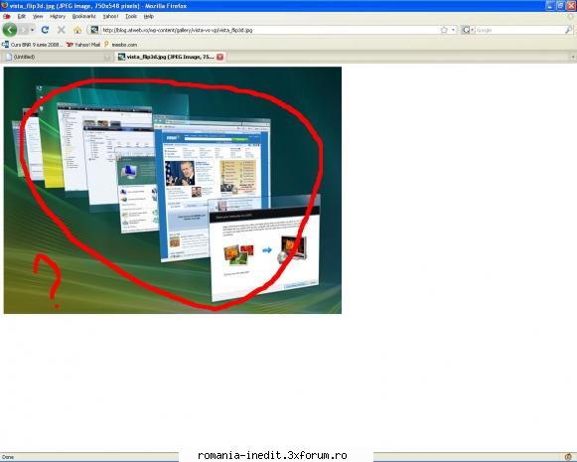The width and height of the screenshot is (577, 462).
Task: Open the Edit menu
Action: coord(21,16)
